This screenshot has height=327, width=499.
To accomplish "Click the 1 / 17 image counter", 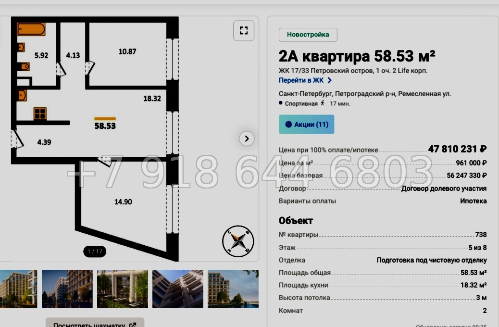I will 95,251.
